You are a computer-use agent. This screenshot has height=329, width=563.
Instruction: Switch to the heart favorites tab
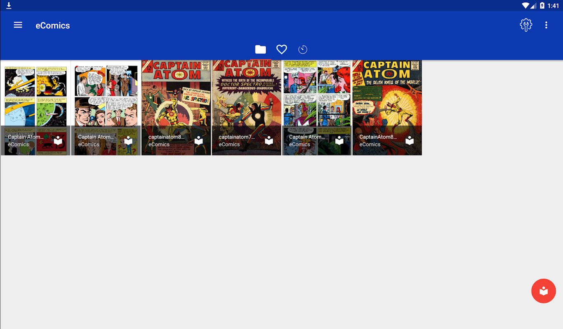point(282,50)
